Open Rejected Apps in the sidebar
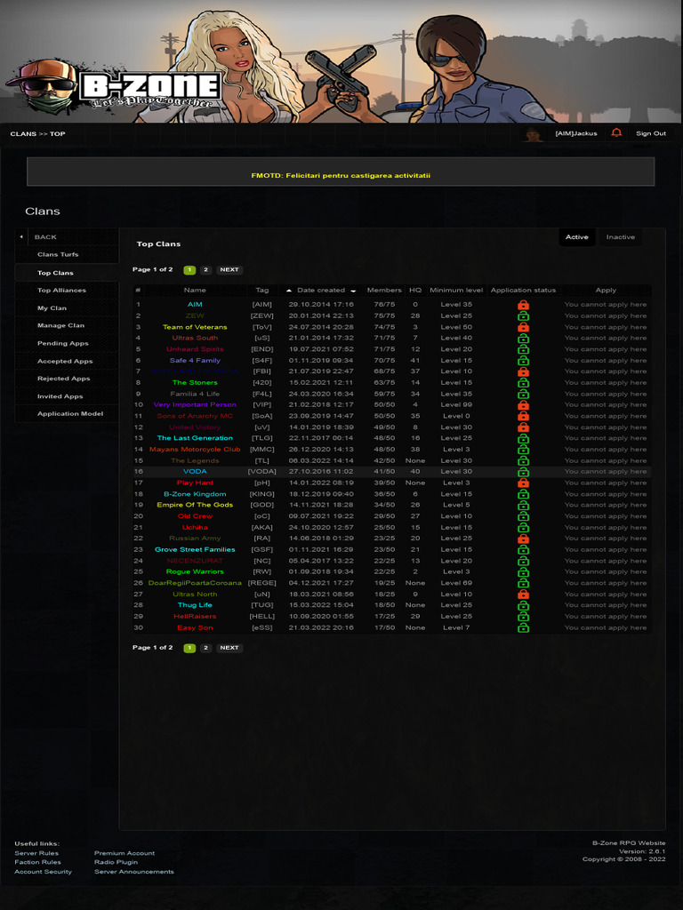Viewport: 683px width, 910px height. pos(64,379)
